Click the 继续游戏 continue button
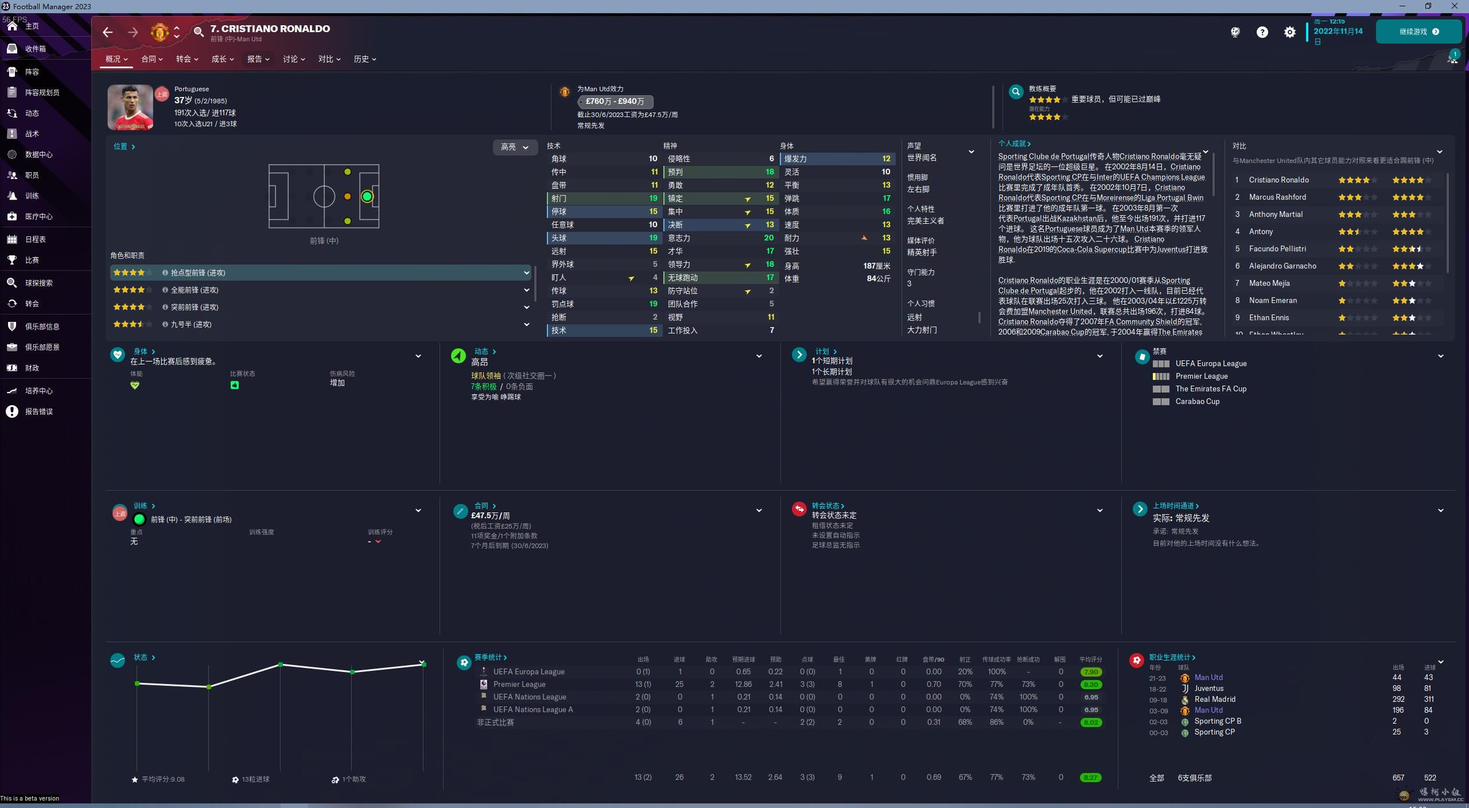This screenshot has width=1469, height=808. tap(1419, 32)
